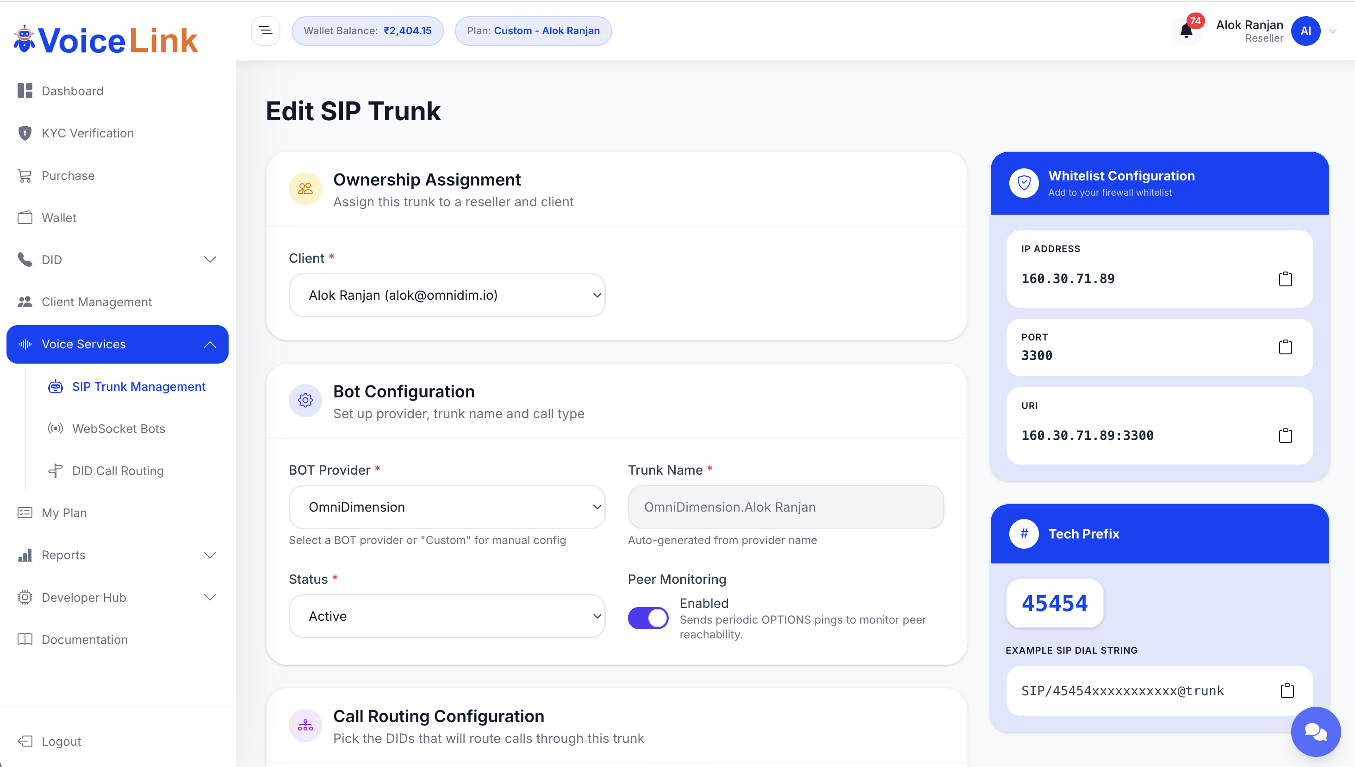
Task: Open the chat support bubble
Action: 1316,731
